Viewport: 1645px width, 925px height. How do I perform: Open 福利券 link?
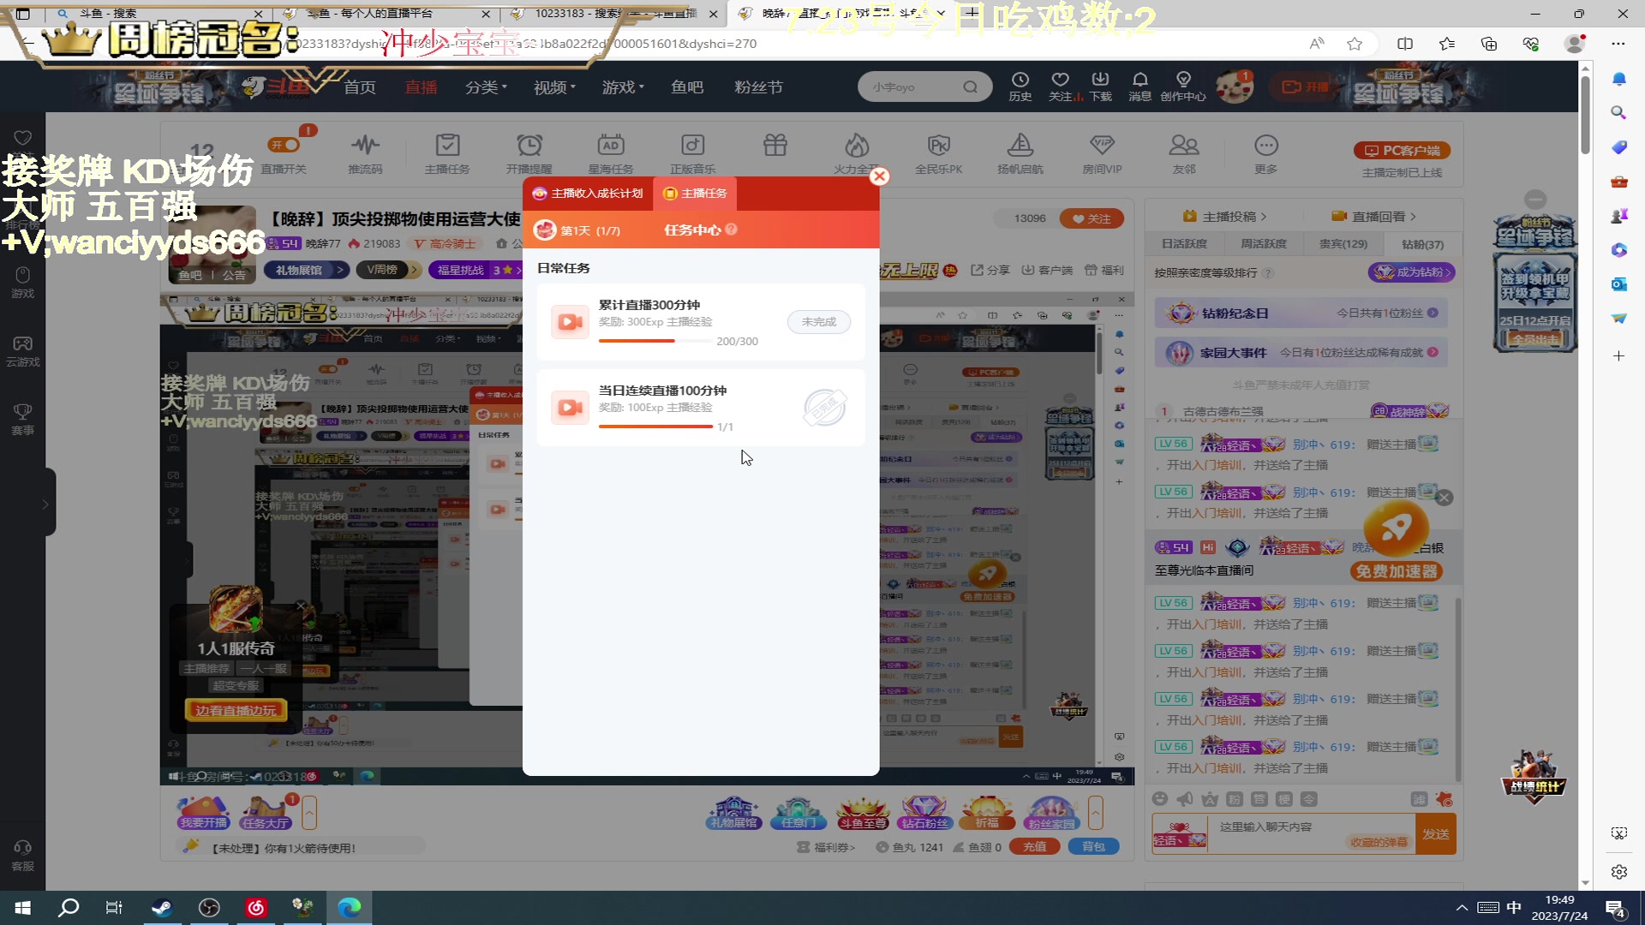tap(826, 847)
